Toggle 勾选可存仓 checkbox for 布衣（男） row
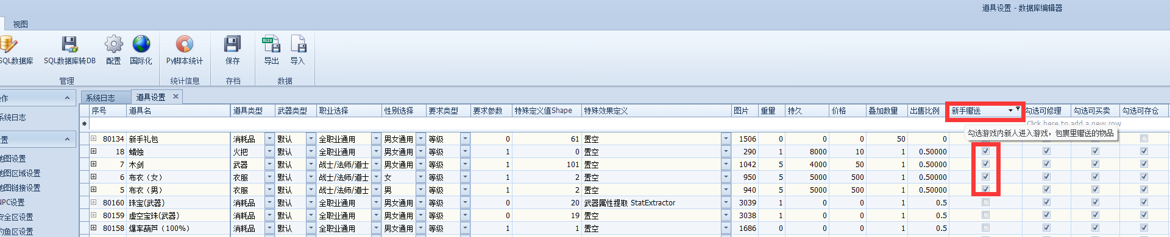 (1144, 190)
